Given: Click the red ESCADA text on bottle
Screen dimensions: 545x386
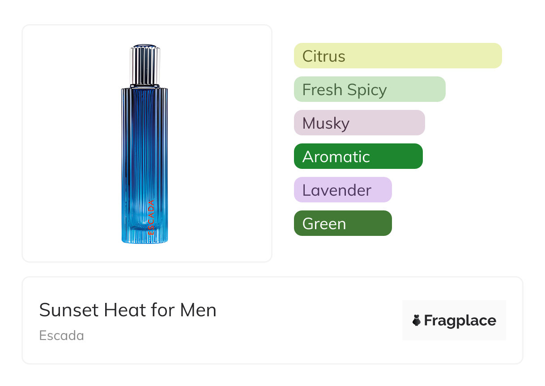Looking at the screenshot, I should (151, 217).
